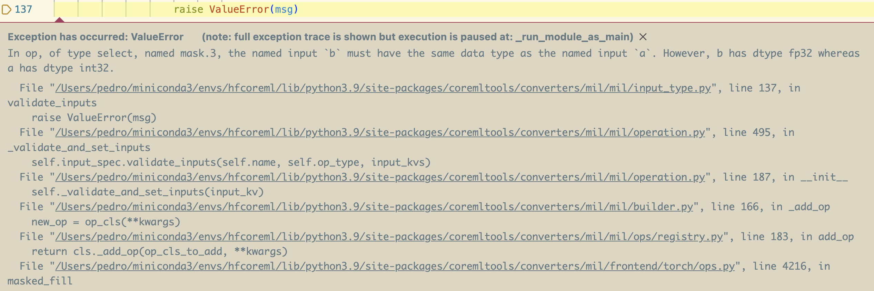Click the 'Exception has occurred: ValueError' title
Image resolution: width=874 pixels, height=291 pixels.
pyautogui.click(x=96, y=37)
